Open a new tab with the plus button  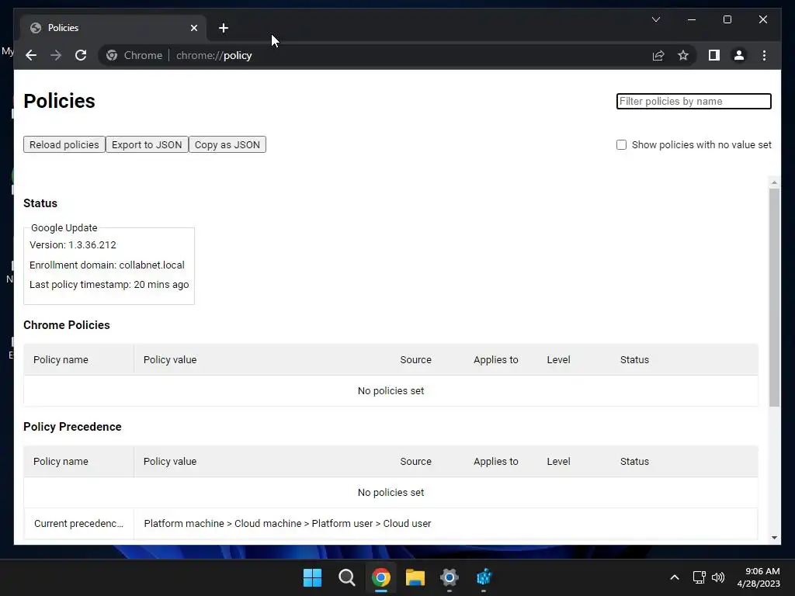coord(224,28)
